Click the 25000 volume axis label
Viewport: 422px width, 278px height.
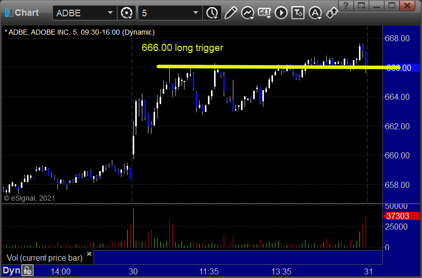pyautogui.click(x=396, y=227)
